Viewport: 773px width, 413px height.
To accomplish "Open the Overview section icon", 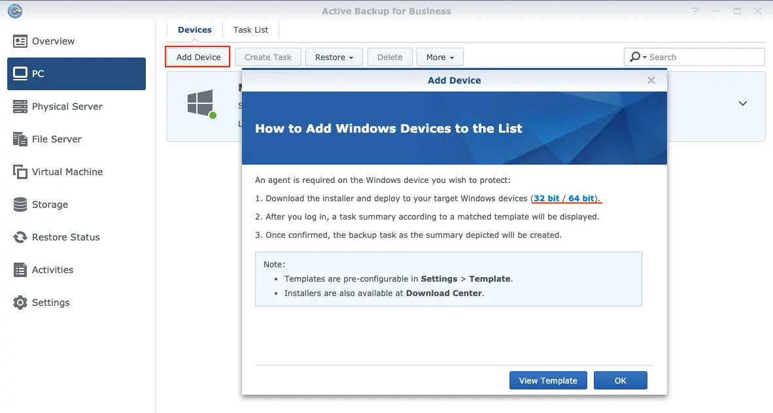I will coord(20,41).
